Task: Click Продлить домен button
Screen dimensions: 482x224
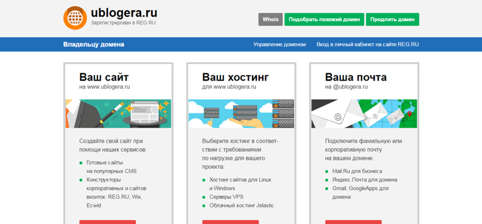Action: click(393, 19)
